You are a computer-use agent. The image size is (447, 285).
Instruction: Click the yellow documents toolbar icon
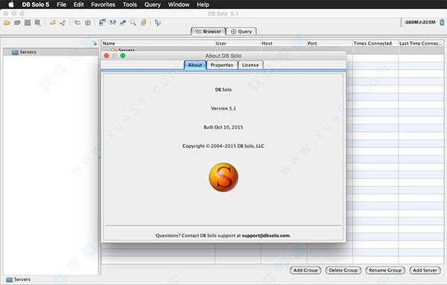pos(143,22)
